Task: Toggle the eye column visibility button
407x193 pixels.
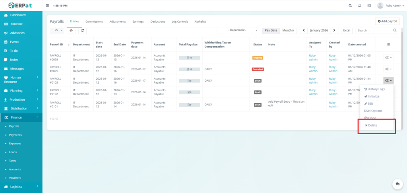Action: [x=71, y=30]
